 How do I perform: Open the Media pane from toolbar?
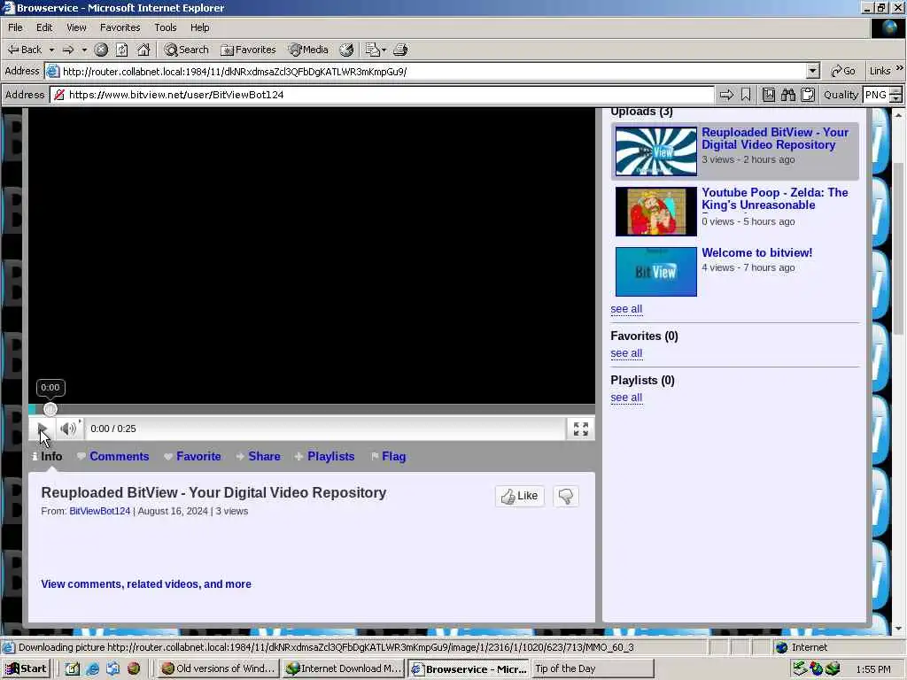(x=308, y=50)
